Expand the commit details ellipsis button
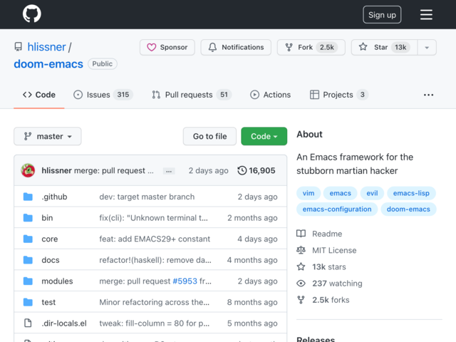This screenshot has height=342, width=456. pyautogui.click(x=169, y=171)
